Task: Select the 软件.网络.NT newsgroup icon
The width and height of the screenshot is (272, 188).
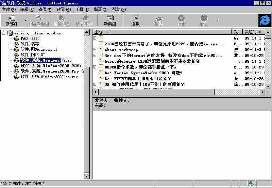Action: (x=16, y=55)
